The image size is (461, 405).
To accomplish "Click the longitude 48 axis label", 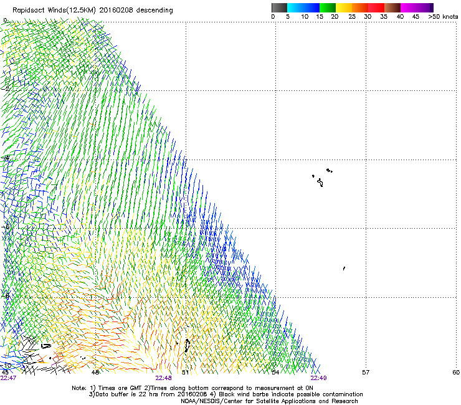I will click(95, 373).
